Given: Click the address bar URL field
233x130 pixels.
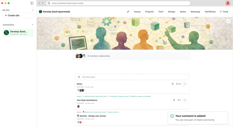Looking at the screenshot, I should coord(118,3).
